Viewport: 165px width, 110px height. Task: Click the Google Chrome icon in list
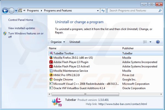click(51, 80)
